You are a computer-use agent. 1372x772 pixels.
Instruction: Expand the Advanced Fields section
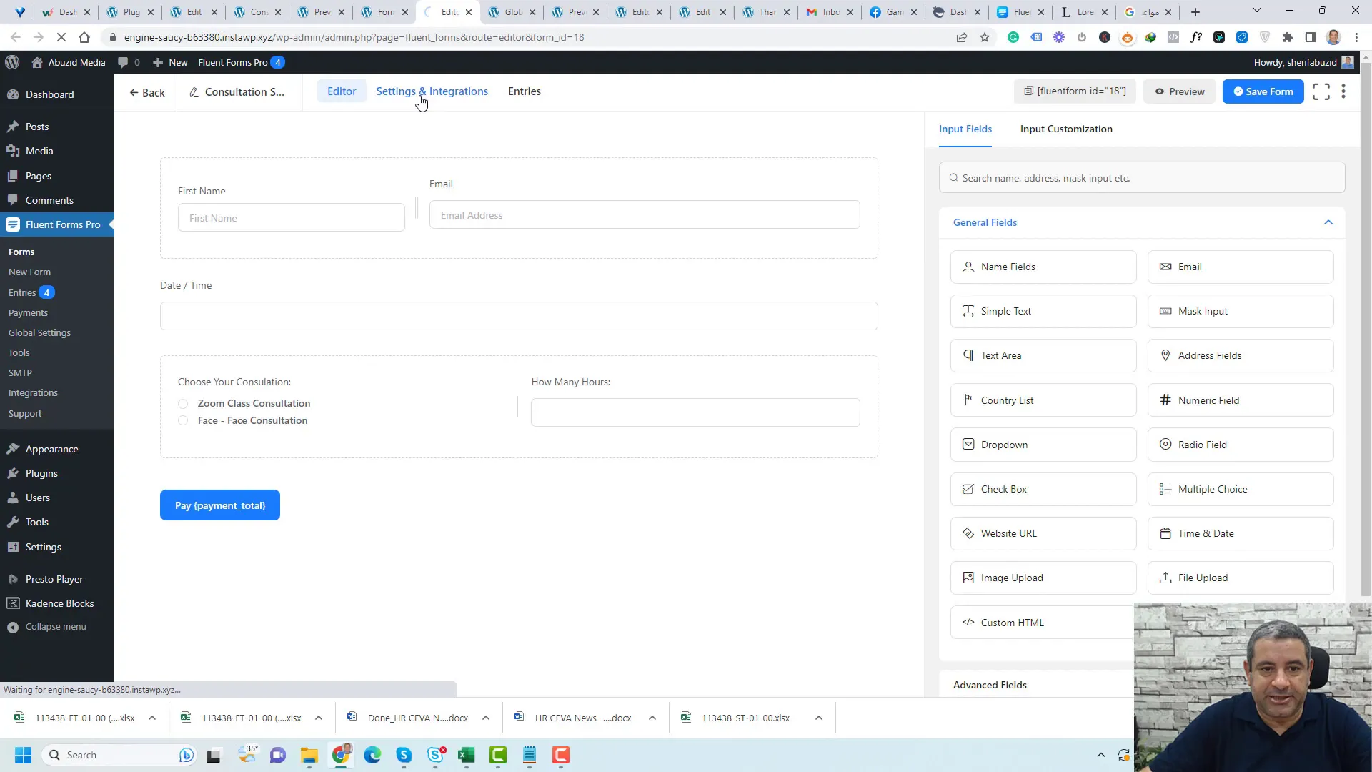[990, 684]
